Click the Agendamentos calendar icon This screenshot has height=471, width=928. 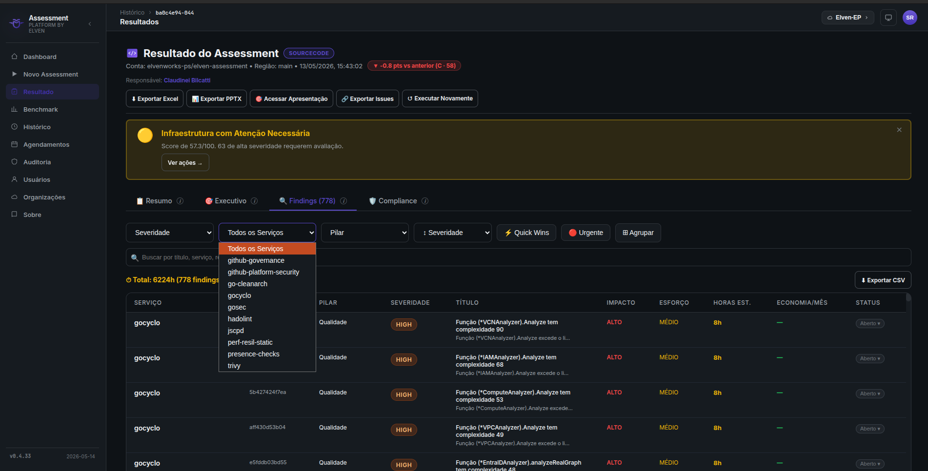[x=15, y=144]
